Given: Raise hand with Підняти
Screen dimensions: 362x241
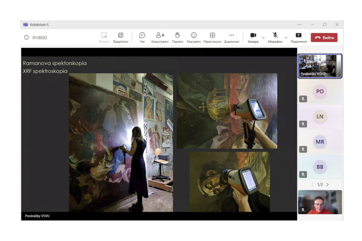Looking at the screenshot, I should [177, 38].
